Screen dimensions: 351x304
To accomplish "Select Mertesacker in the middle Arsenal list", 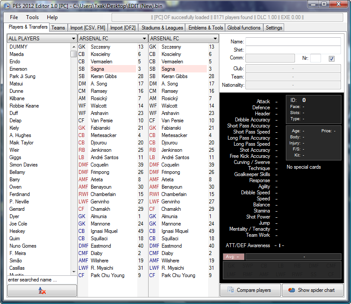I will point(103,135).
